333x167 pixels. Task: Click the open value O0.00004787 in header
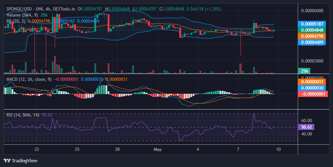(90, 9)
